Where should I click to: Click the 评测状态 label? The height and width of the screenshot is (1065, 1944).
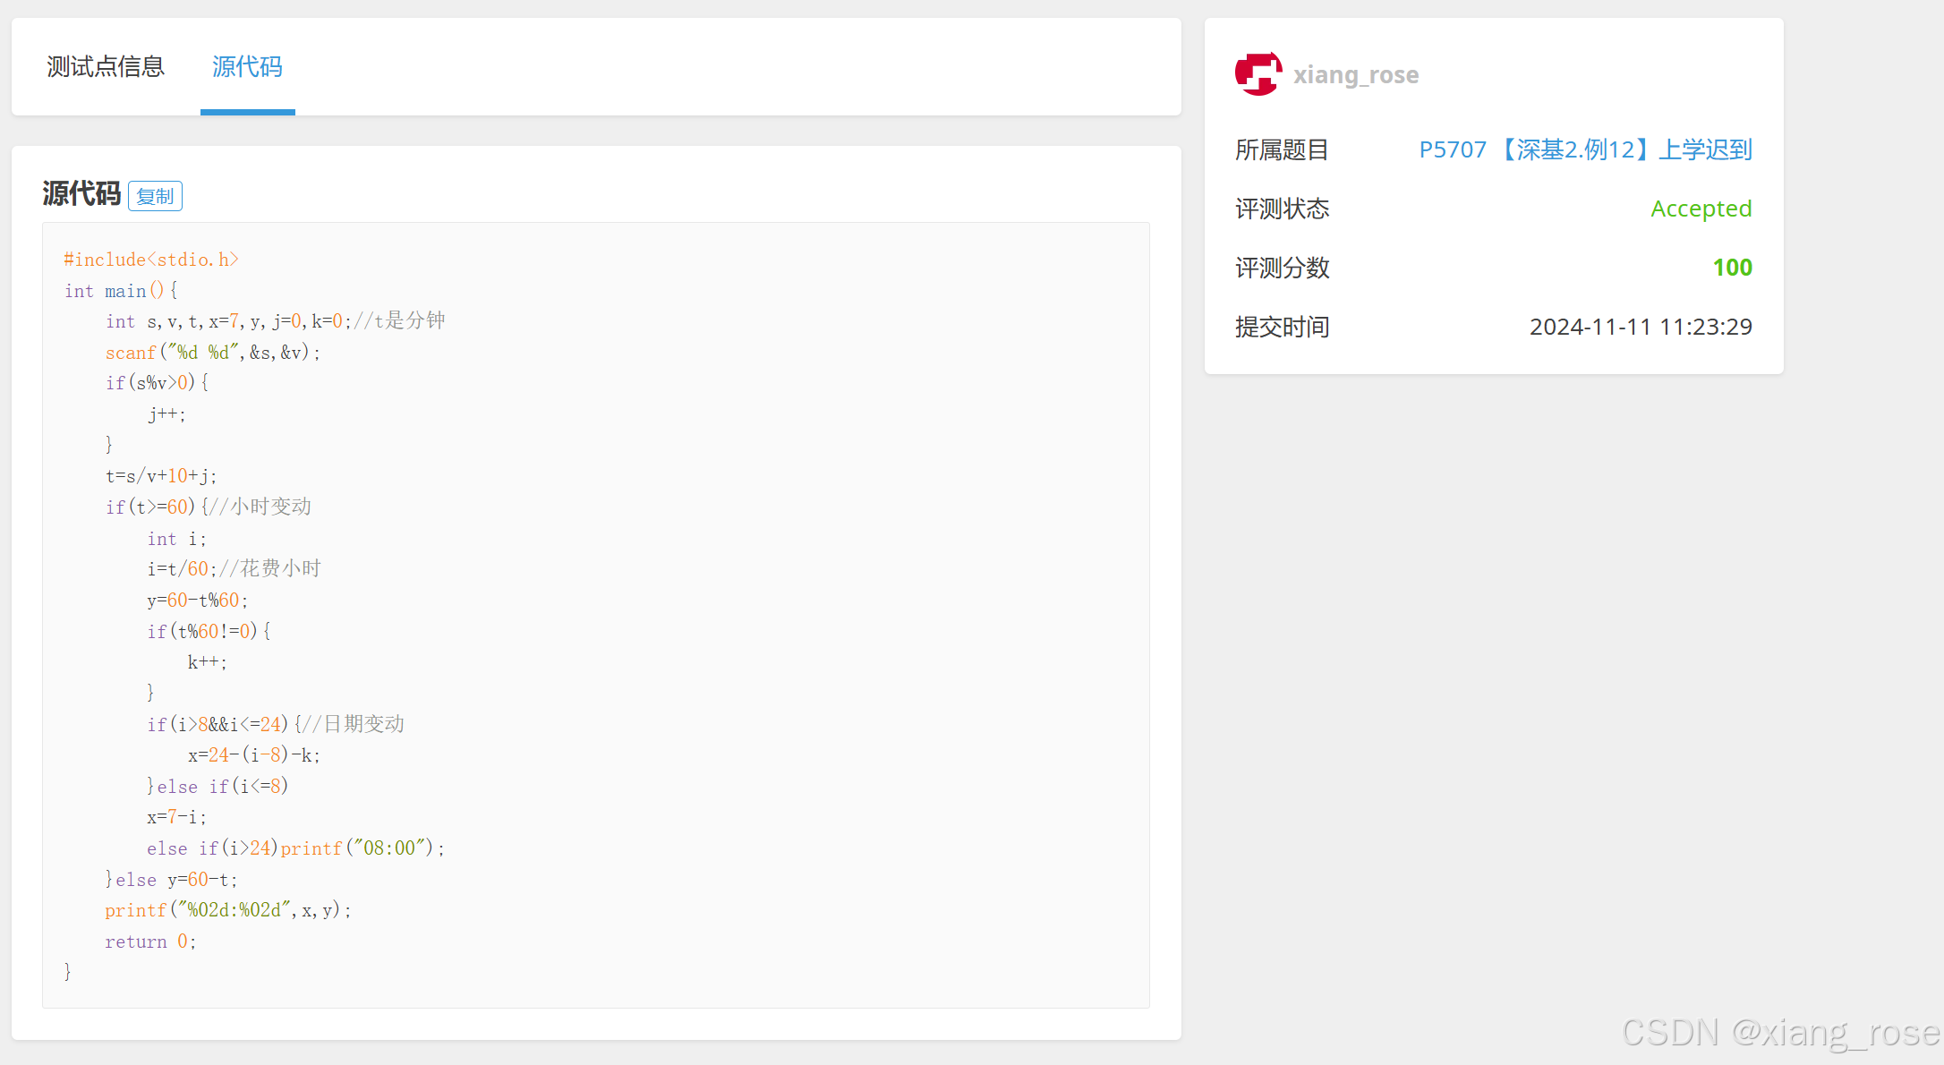click(1282, 209)
